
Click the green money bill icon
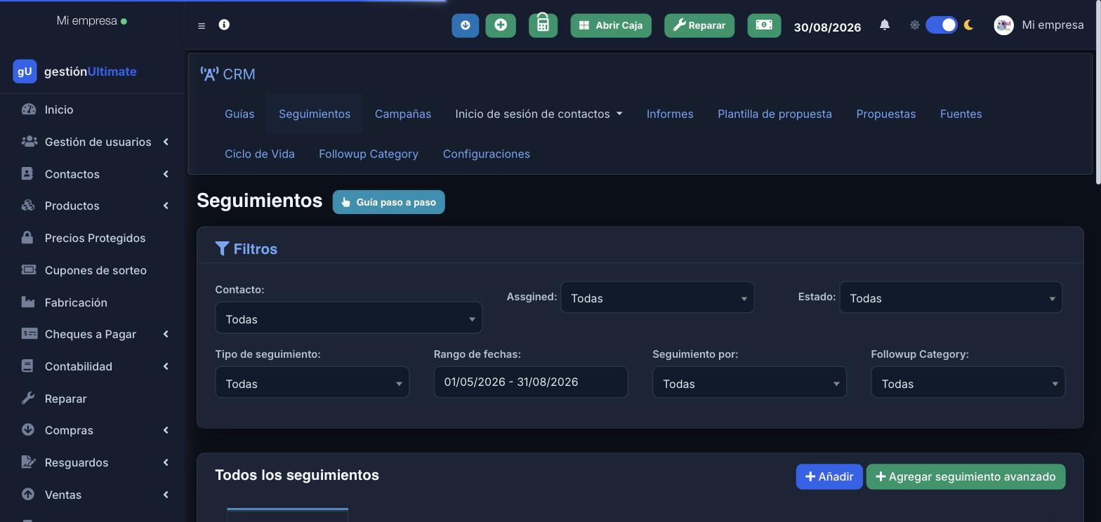764,25
